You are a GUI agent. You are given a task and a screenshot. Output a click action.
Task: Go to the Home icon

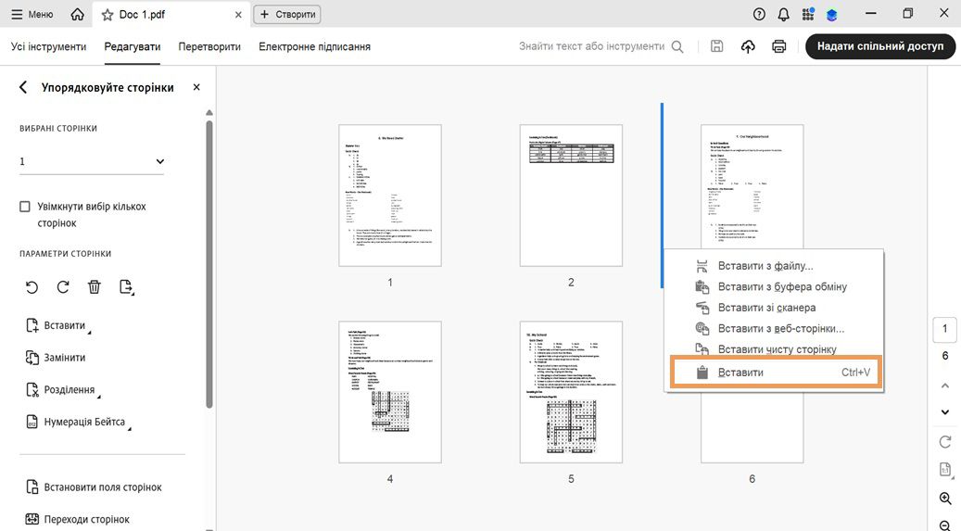click(77, 14)
